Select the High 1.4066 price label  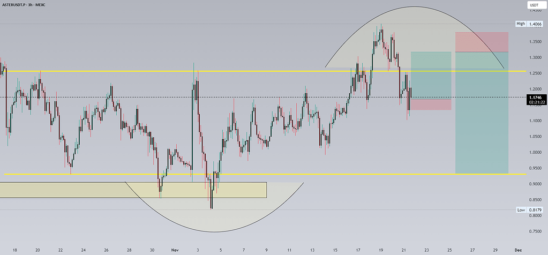[532, 24]
